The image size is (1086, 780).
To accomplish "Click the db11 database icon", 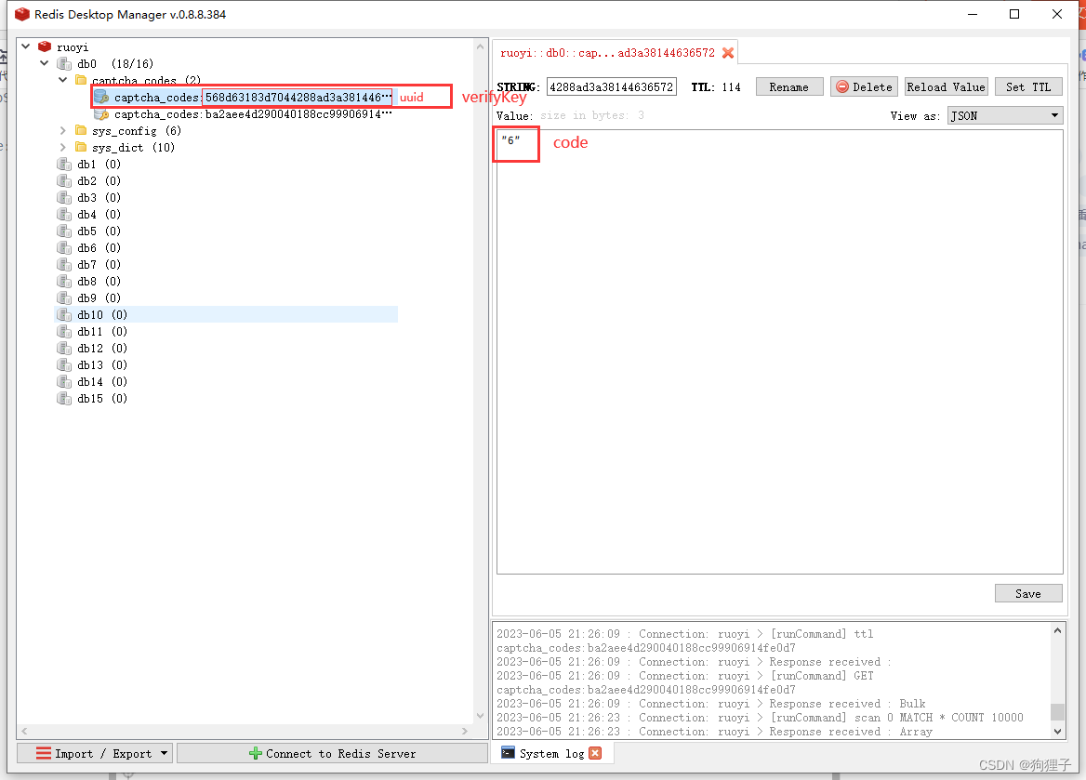I will pos(64,331).
